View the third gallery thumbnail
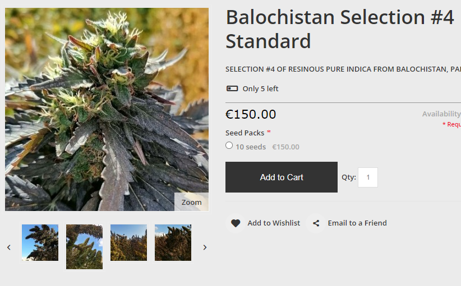The width and height of the screenshot is (461, 286). click(128, 243)
